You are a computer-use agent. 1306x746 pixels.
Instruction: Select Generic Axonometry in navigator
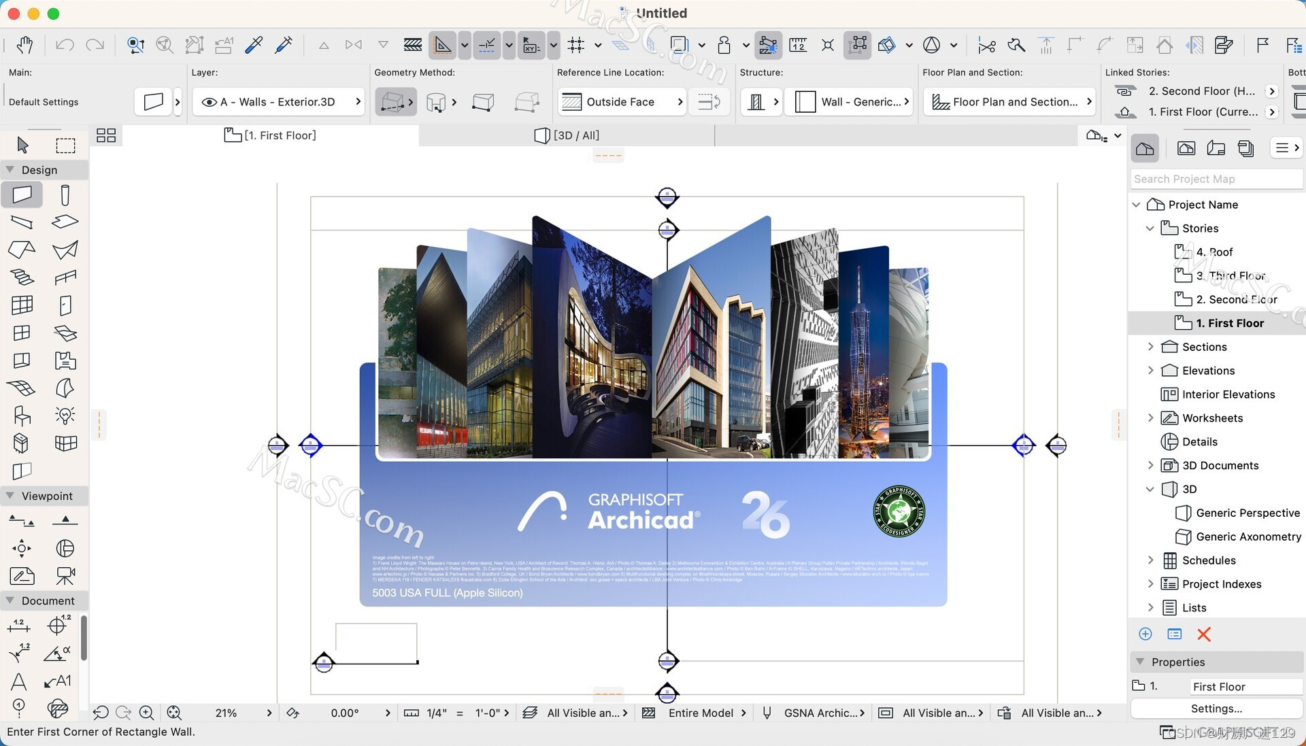[x=1248, y=537]
